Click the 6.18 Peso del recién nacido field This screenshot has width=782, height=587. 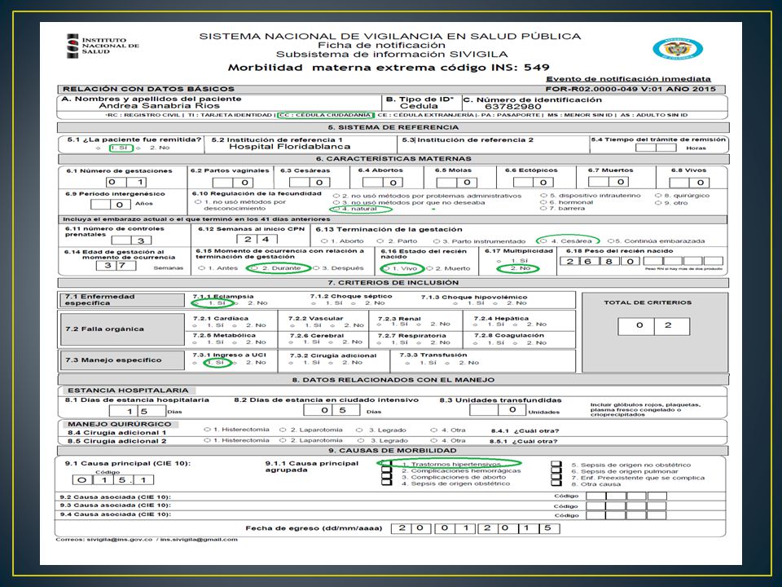coord(641,261)
